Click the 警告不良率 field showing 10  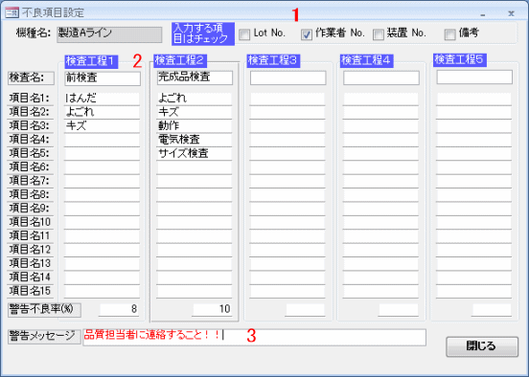click(212, 309)
